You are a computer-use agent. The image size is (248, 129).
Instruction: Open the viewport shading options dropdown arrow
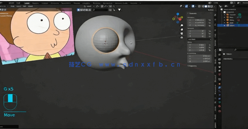pyautogui.click(x=214, y=6)
